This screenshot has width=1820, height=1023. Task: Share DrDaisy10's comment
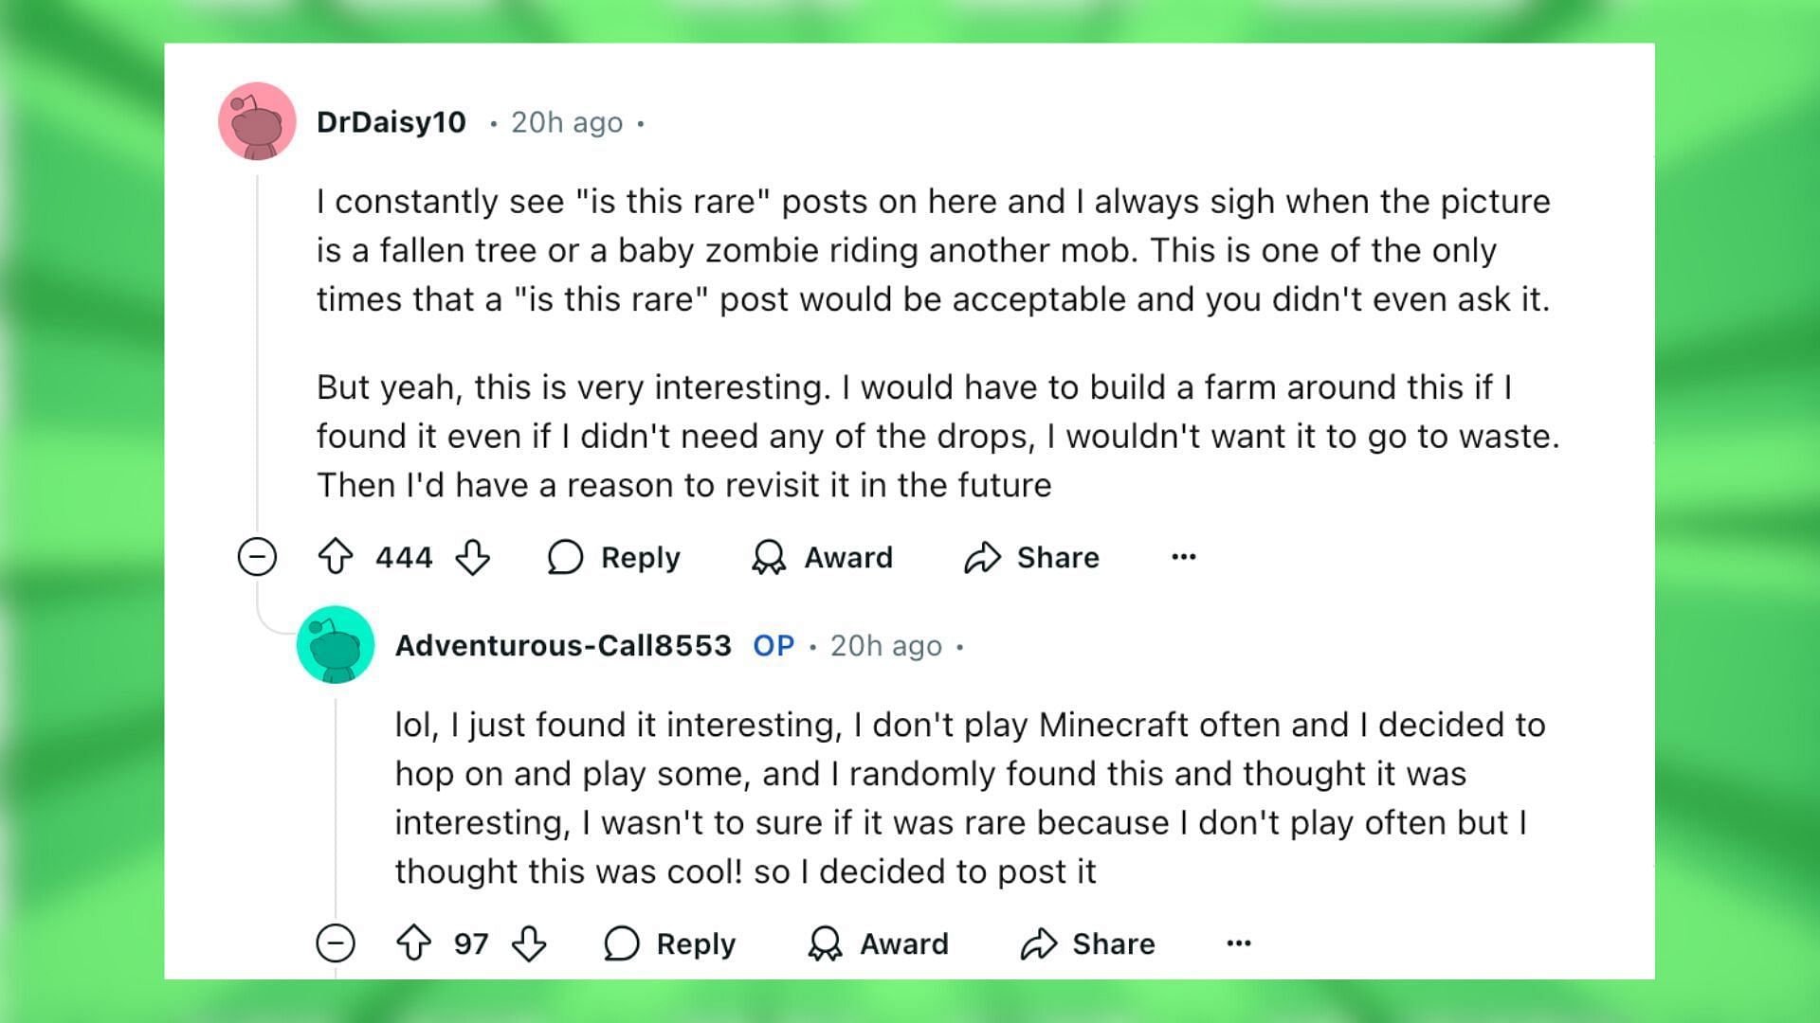point(1031,557)
